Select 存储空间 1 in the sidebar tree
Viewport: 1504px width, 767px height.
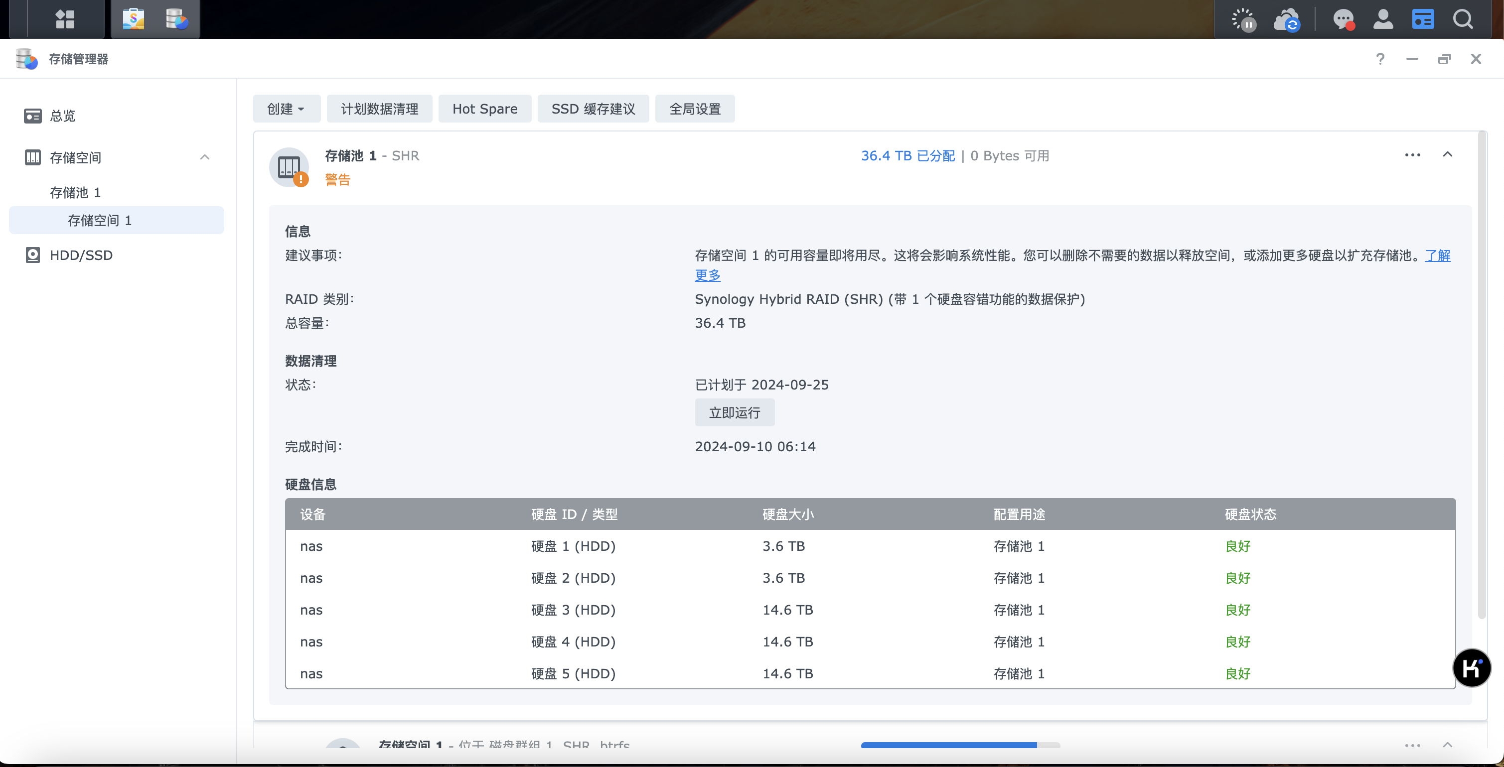click(100, 220)
